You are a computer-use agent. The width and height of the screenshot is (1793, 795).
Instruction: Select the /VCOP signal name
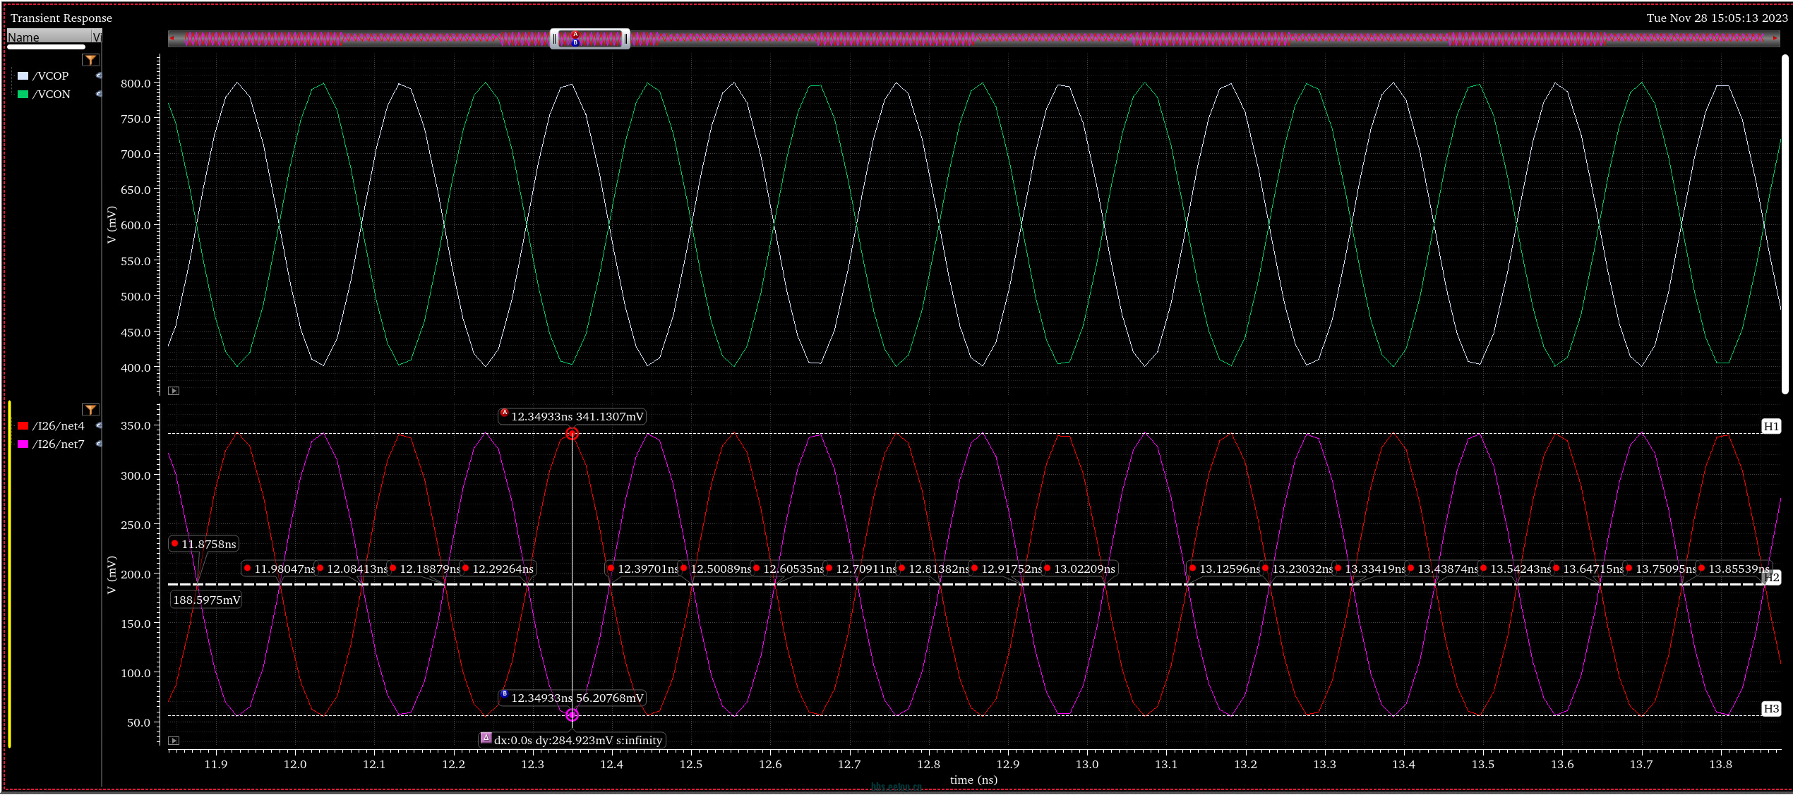[51, 75]
